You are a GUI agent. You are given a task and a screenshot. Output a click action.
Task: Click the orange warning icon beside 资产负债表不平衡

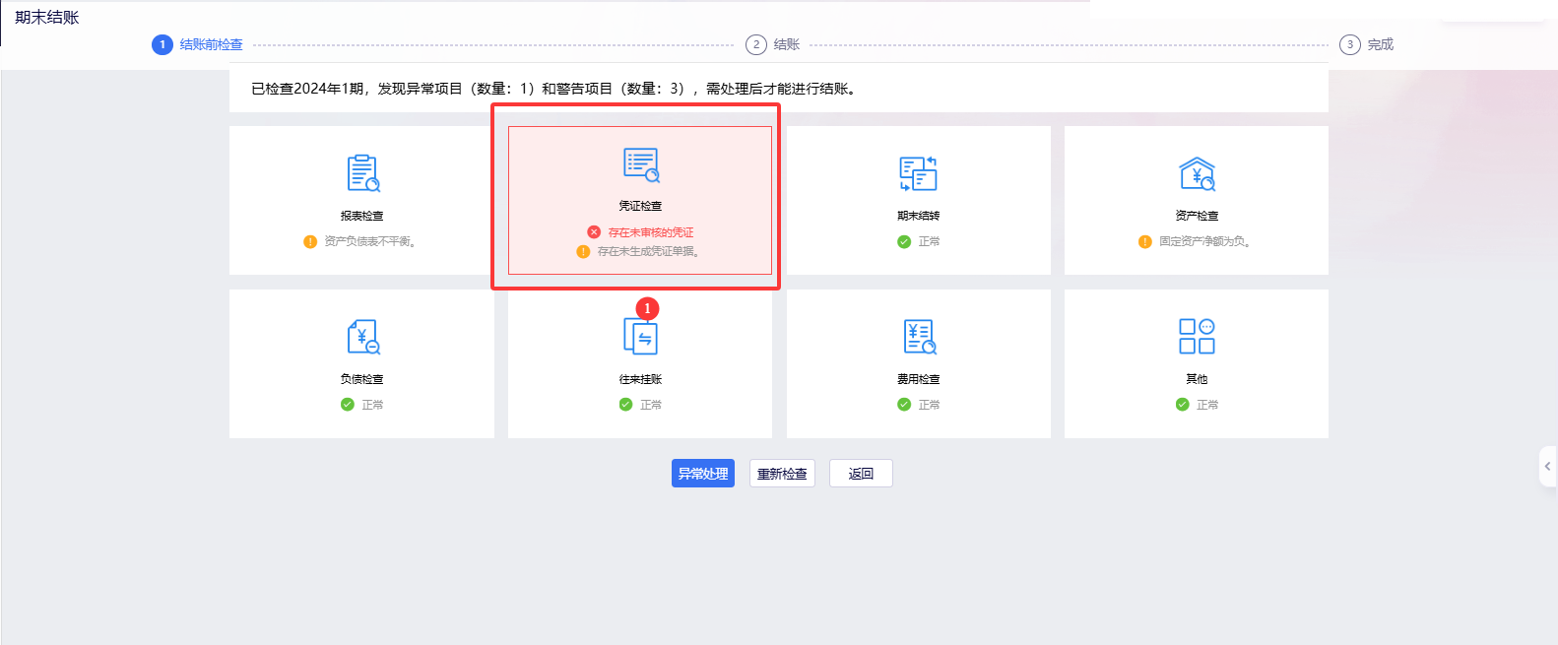pos(310,241)
